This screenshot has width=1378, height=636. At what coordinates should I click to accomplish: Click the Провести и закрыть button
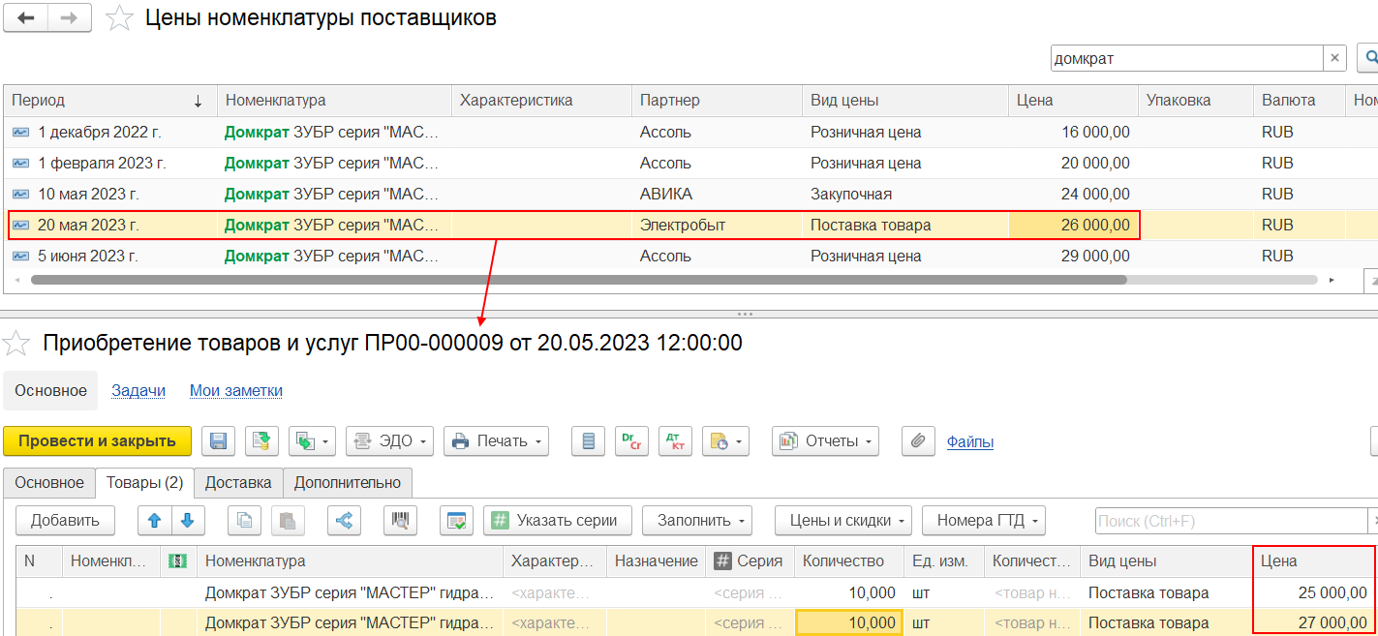97,441
